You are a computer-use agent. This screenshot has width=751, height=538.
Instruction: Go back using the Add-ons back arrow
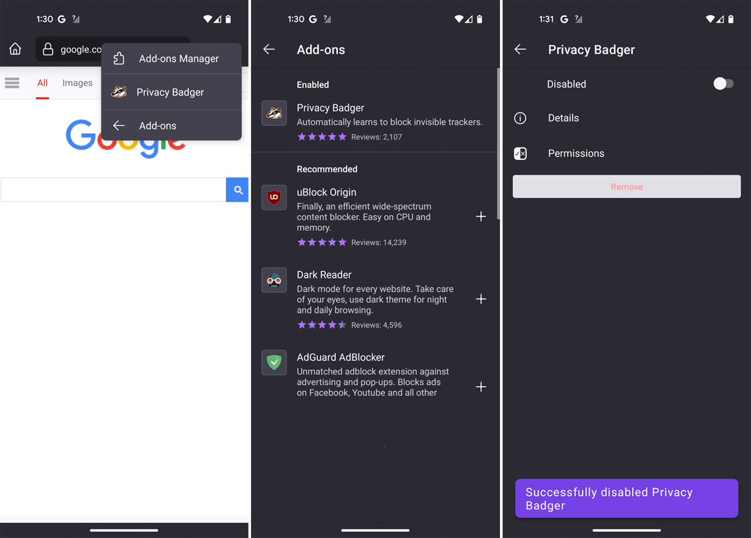[x=268, y=49]
